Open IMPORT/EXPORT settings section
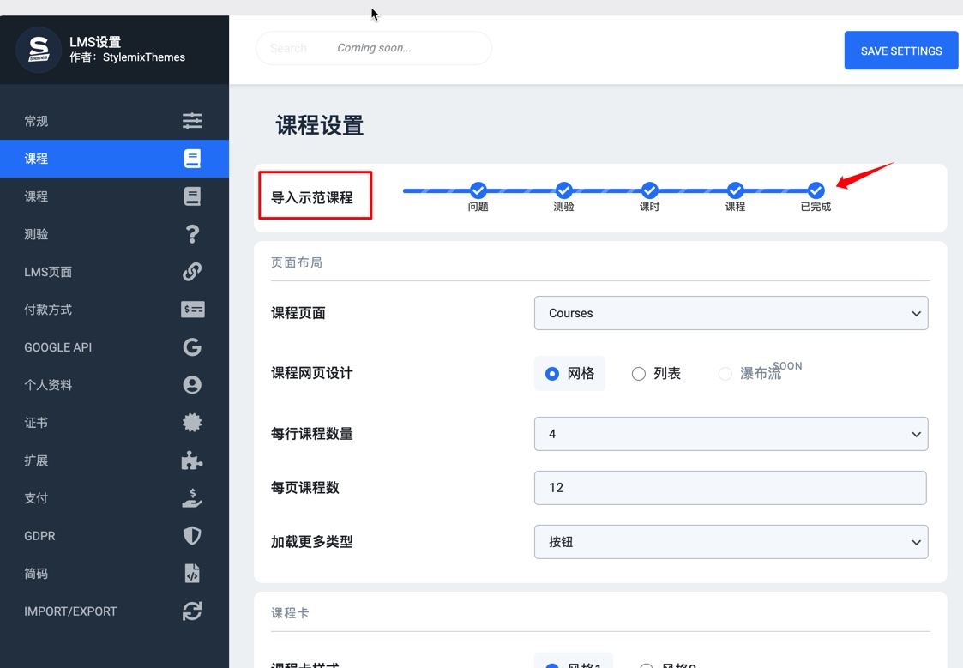963x668 pixels. coord(114,611)
